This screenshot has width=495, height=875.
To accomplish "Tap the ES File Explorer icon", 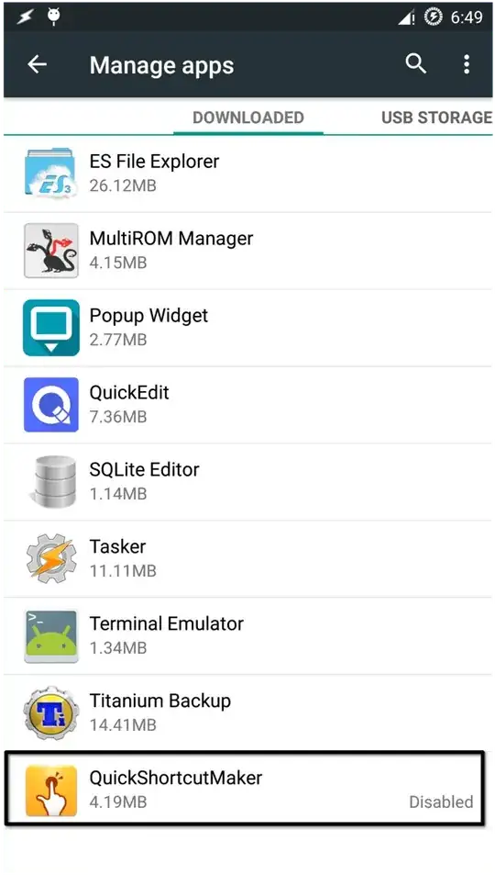I will 50,173.
